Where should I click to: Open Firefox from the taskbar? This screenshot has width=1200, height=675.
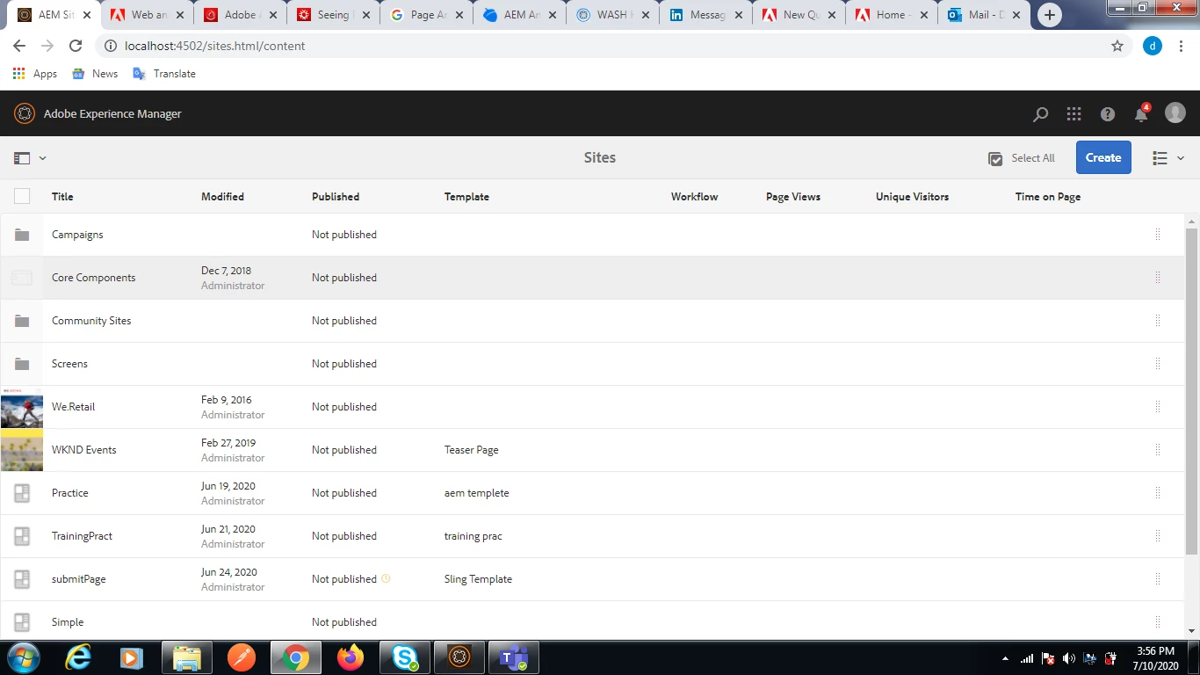click(350, 657)
